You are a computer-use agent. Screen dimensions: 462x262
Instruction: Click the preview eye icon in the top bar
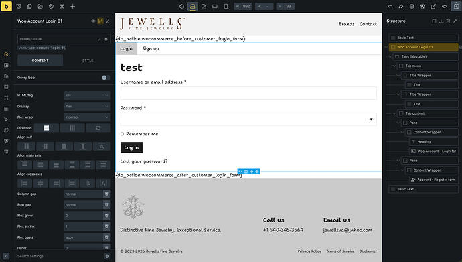coord(445,6)
